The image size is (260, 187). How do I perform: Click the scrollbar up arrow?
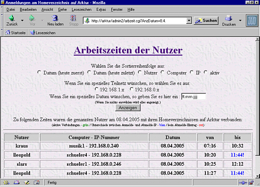click(257, 39)
